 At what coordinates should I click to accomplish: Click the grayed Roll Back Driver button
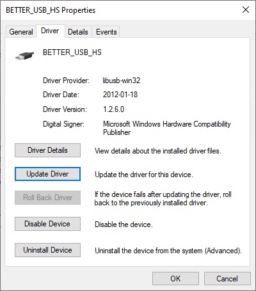point(47,198)
